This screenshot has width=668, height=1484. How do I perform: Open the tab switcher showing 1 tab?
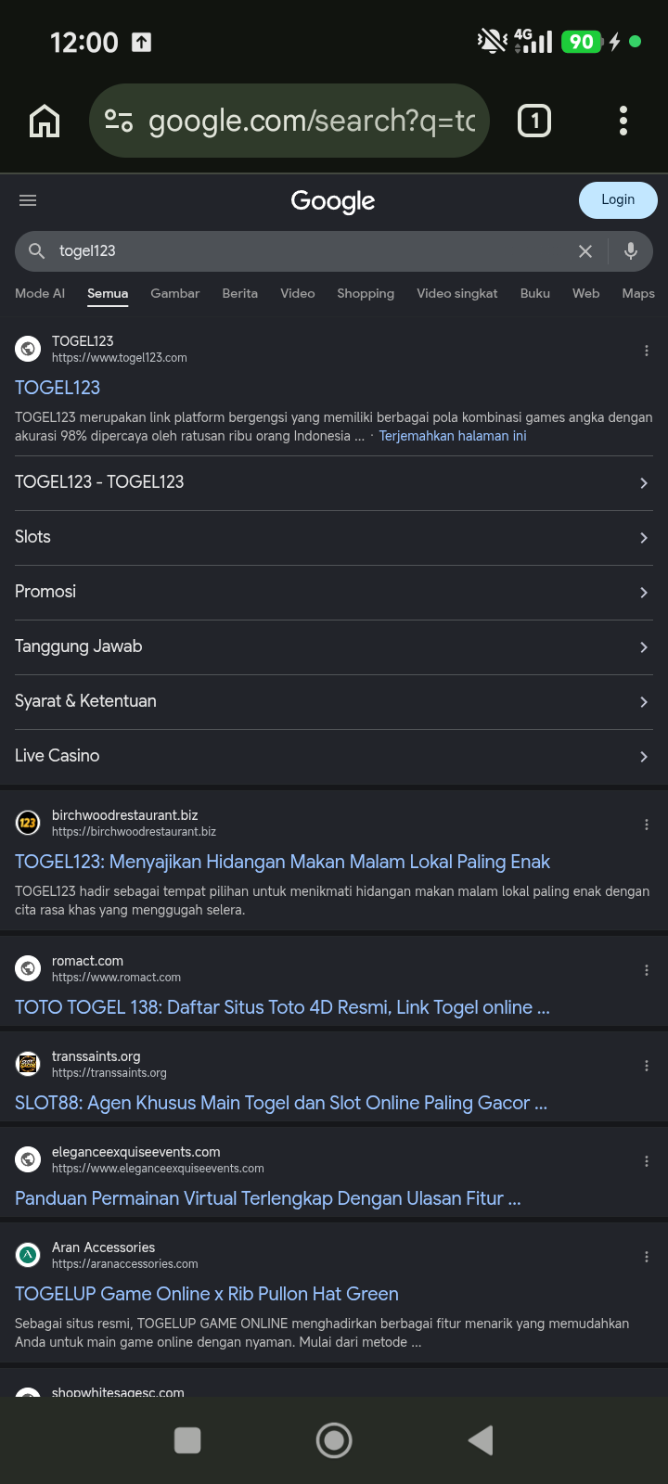534,121
